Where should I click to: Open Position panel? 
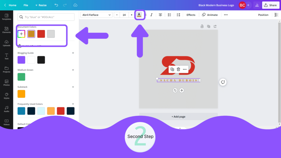(x=263, y=15)
